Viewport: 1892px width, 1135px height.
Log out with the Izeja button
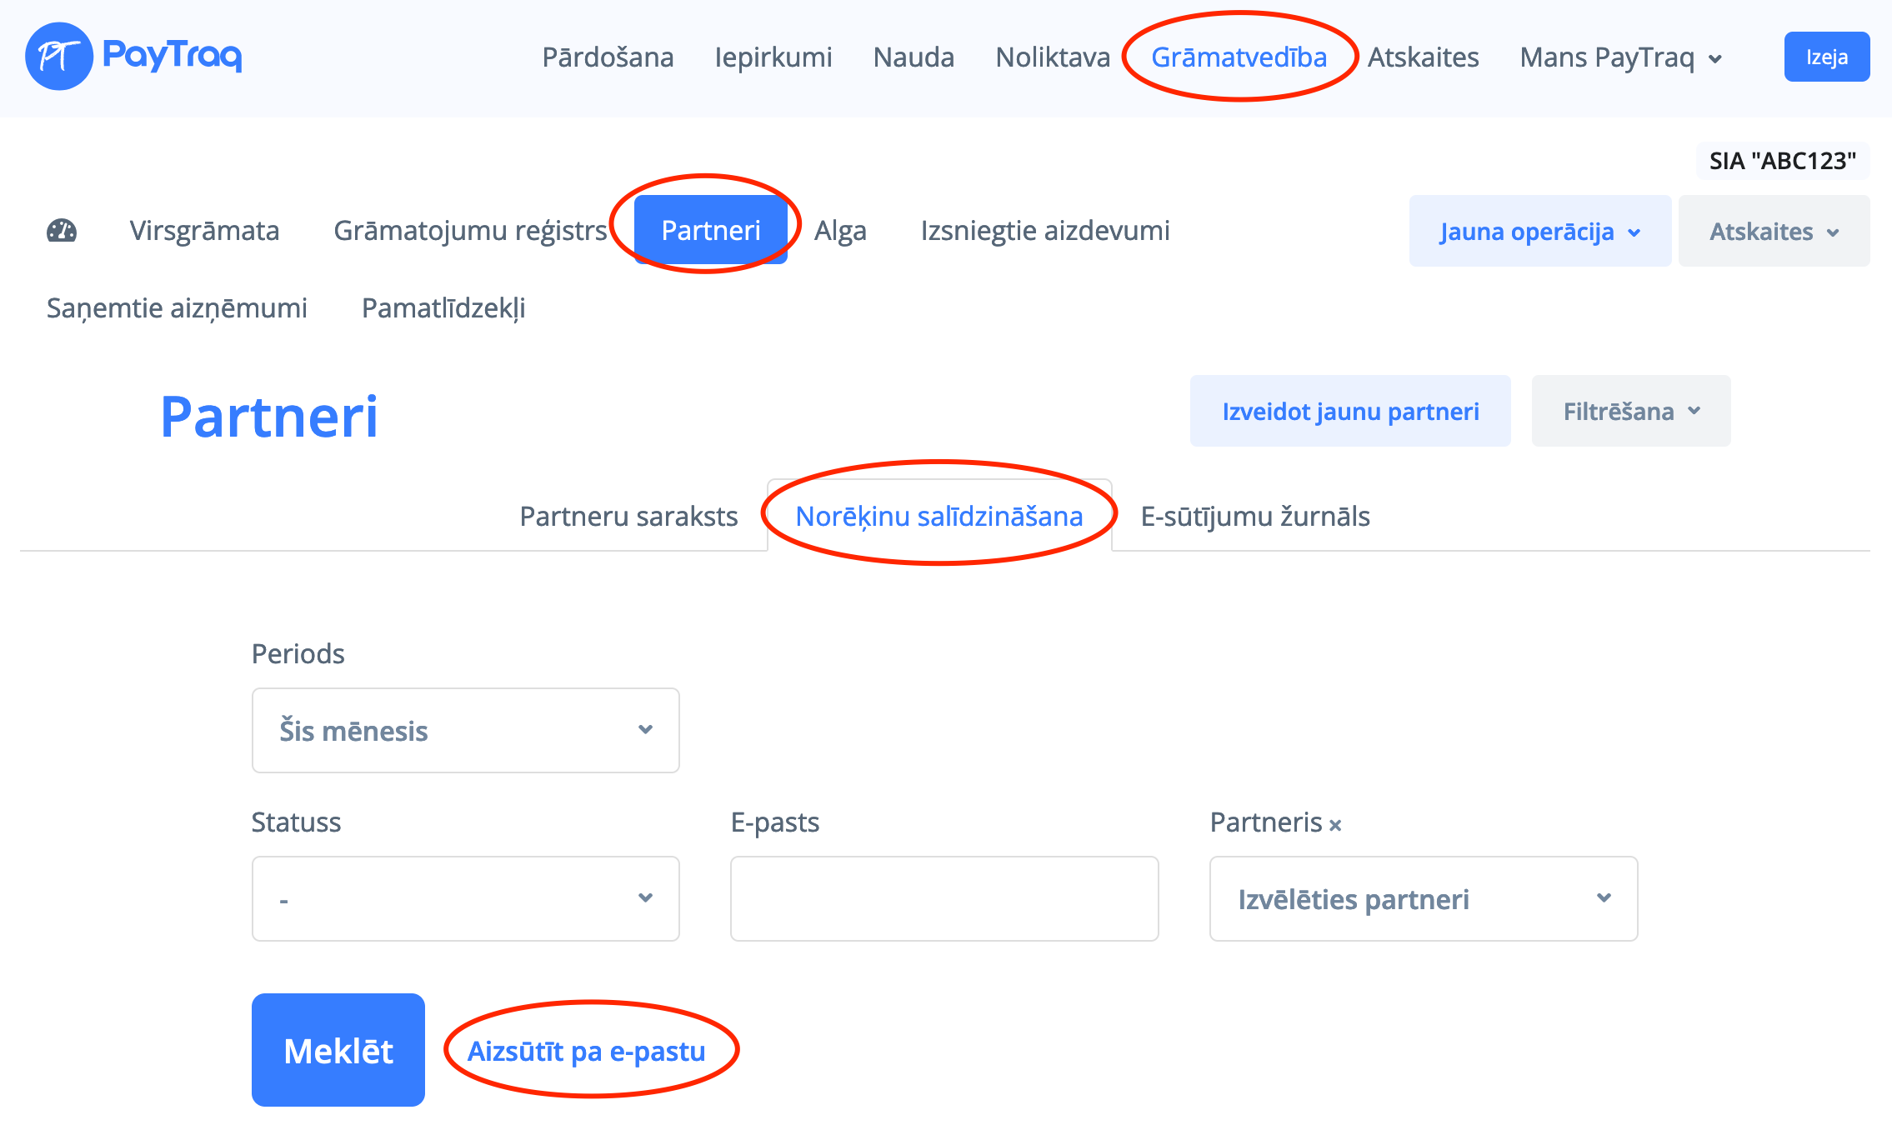(x=1826, y=57)
